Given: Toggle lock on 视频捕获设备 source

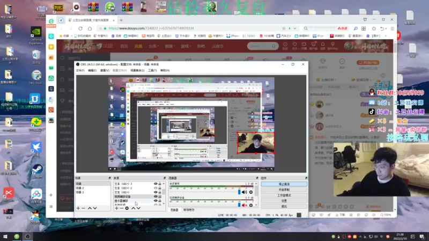Looking at the screenshot, I should 160,197.
